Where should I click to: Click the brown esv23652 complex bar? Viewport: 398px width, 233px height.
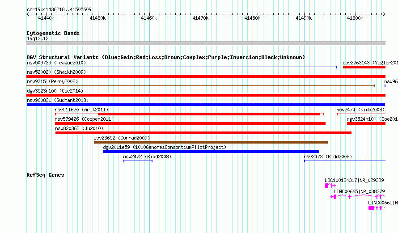click(x=211, y=142)
